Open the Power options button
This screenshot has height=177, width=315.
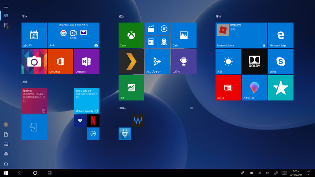[x=6, y=164]
